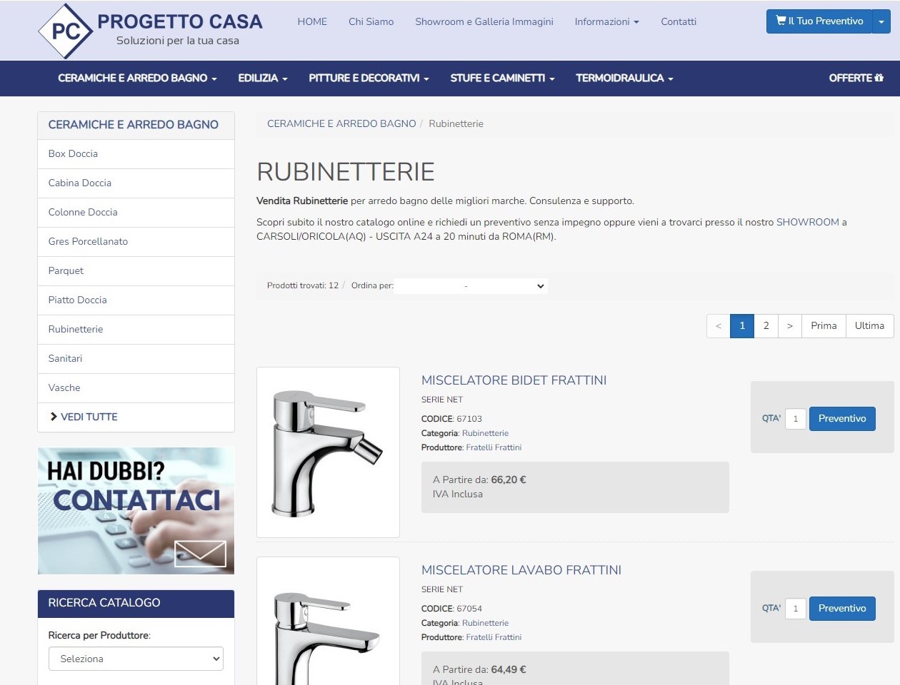Viewport: 900px width, 685px height.
Task: Open Showroom e Galleria Immagini
Action: point(484,21)
